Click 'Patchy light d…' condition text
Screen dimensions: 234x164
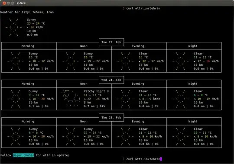click(97, 91)
